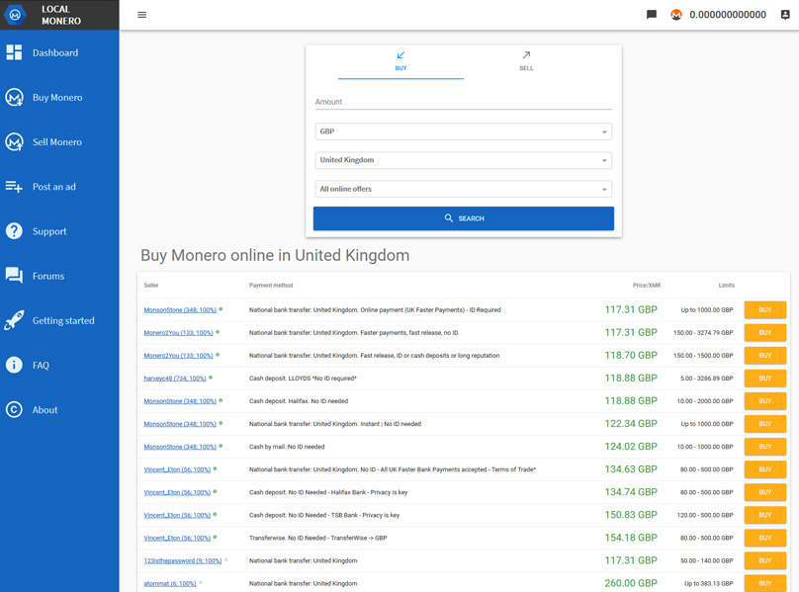
Task: Click 'Buy Monero online in United Kingdom' heading
Action: click(275, 255)
